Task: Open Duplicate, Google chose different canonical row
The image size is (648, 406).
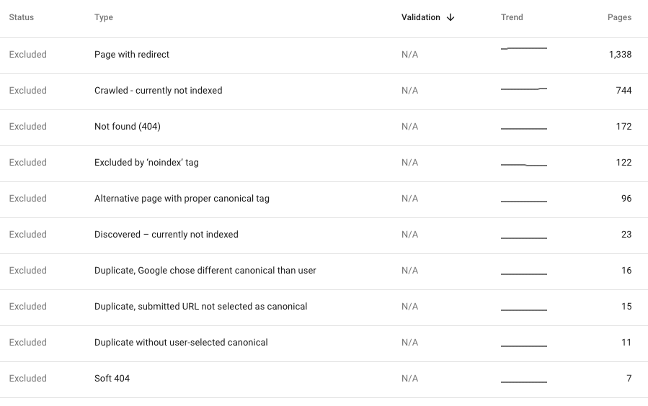Action: (324, 271)
